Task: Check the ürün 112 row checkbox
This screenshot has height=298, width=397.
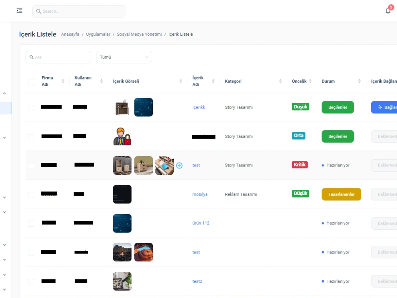Action: tap(31, 224)
